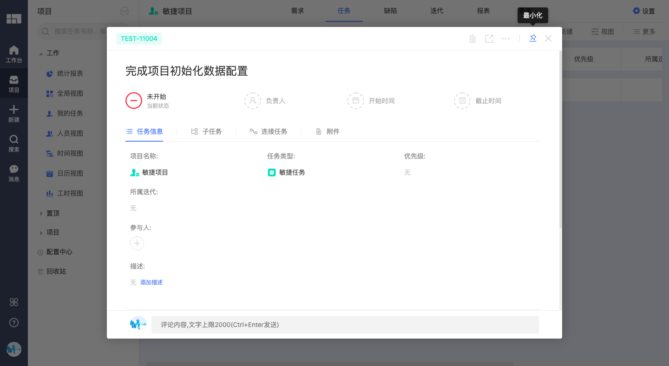
Task: Open 消息 messages in left navigation
Action: pos(14,173)
